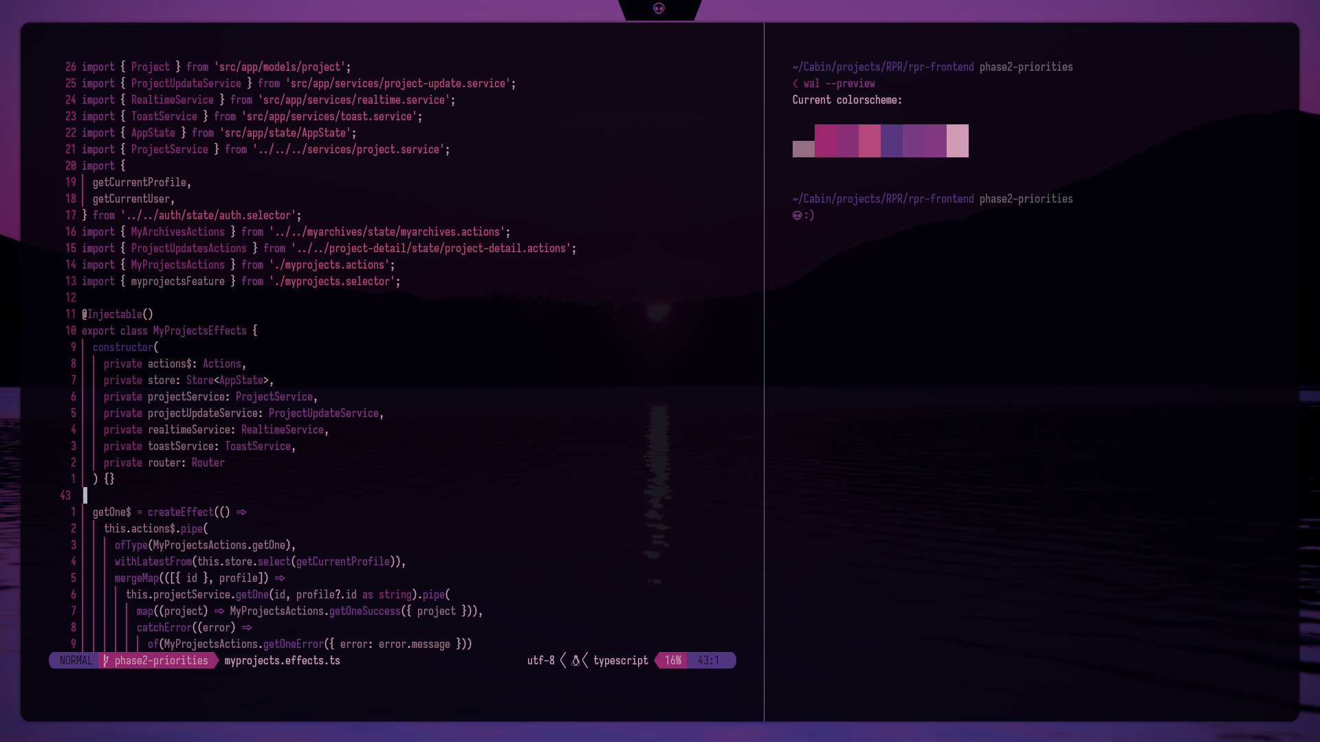The height and width of the screenshot is (742, 1320).
Task: Click the NORMAL mode indicator in the statusline
Action: pos(76,660)
